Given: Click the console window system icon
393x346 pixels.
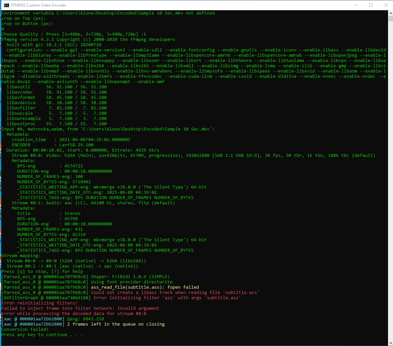Looking at the screenshot, I should (7, 5).
